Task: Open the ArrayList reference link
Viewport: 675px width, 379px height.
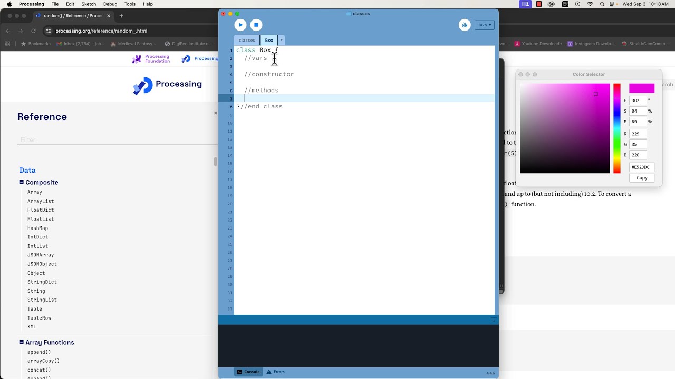Action: click(x=41, y=201)
